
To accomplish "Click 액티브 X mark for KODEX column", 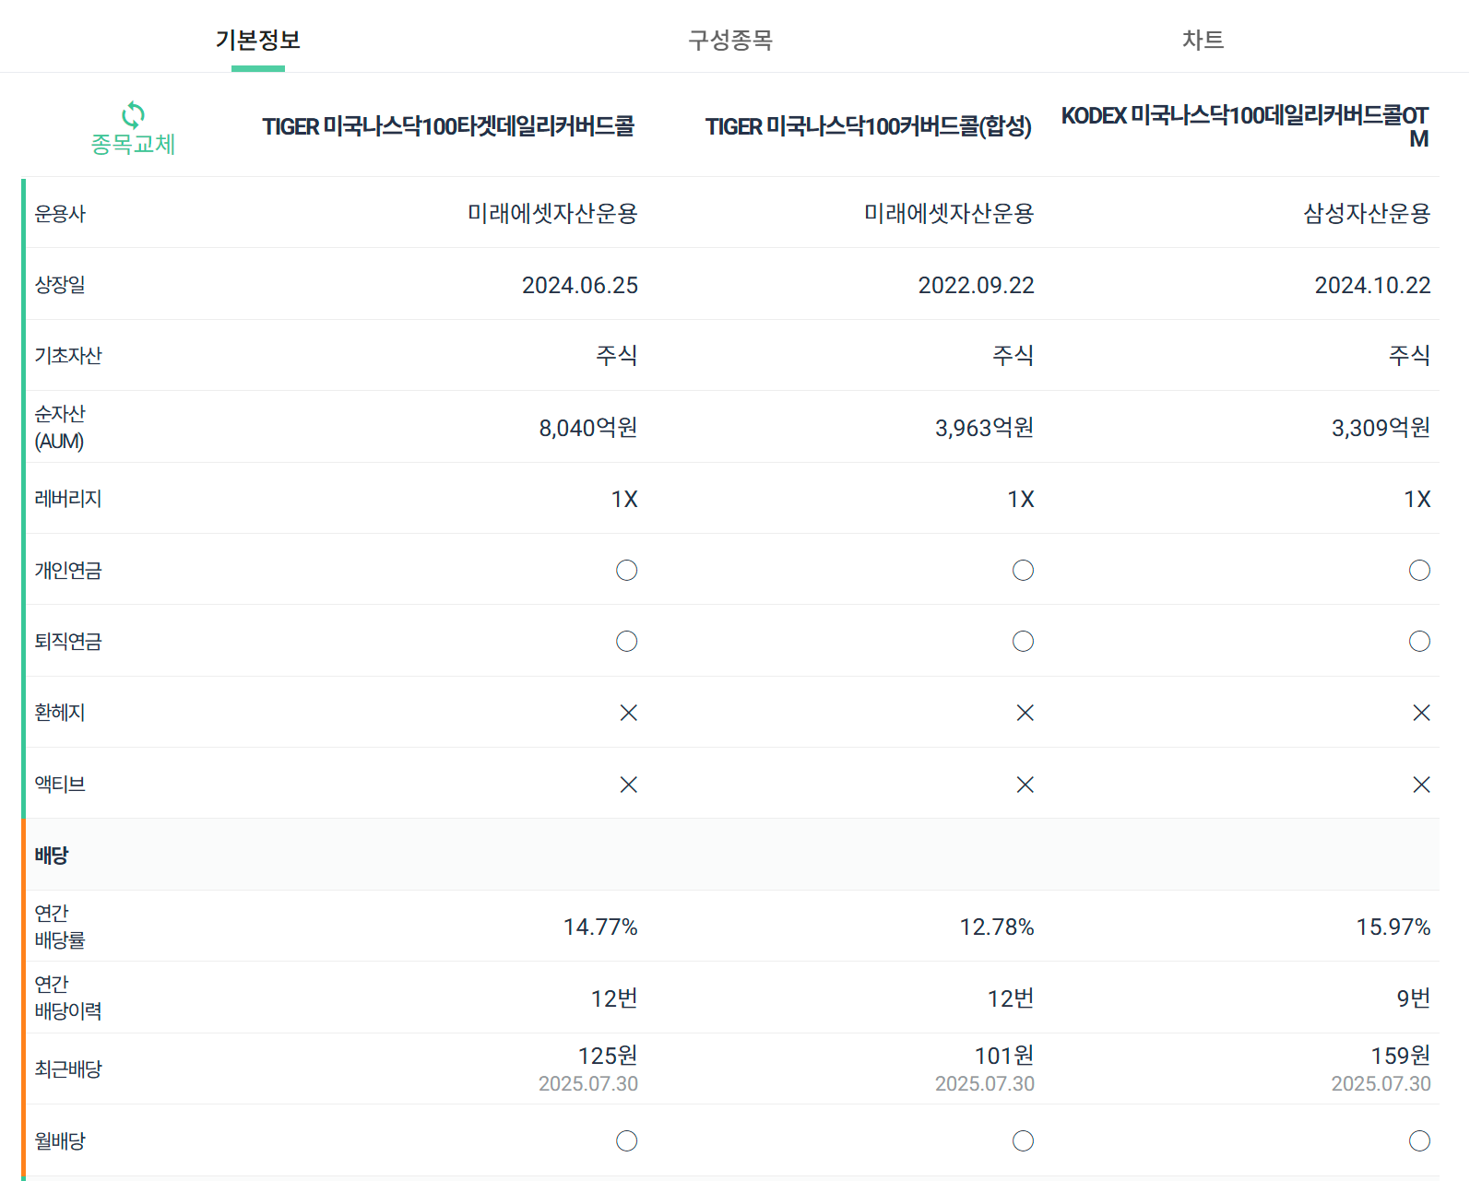I will [x=1422, y=785].
